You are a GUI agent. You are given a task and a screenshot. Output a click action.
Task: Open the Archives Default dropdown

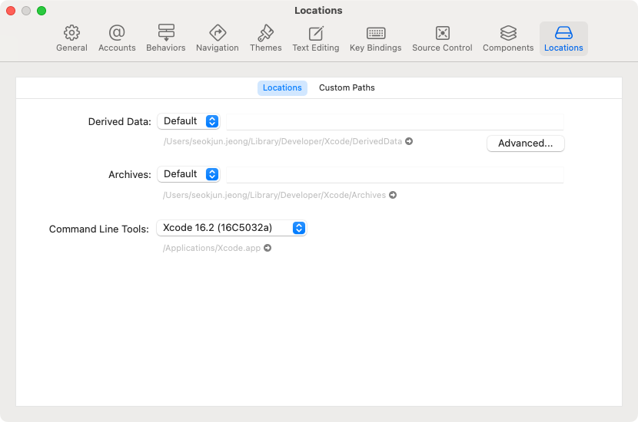point(189,174)
